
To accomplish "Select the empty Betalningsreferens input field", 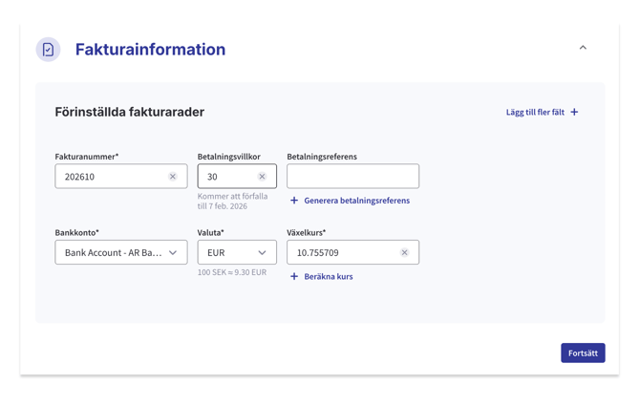I will (x=352, y=177).
